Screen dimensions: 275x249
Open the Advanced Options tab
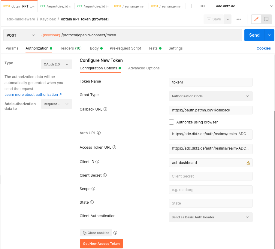(144, 68)
